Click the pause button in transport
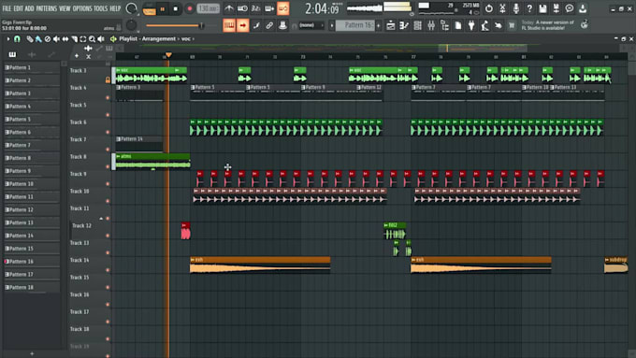Image resolution: width=636 pixels, height=358 pixels. [x=163, y=9]
